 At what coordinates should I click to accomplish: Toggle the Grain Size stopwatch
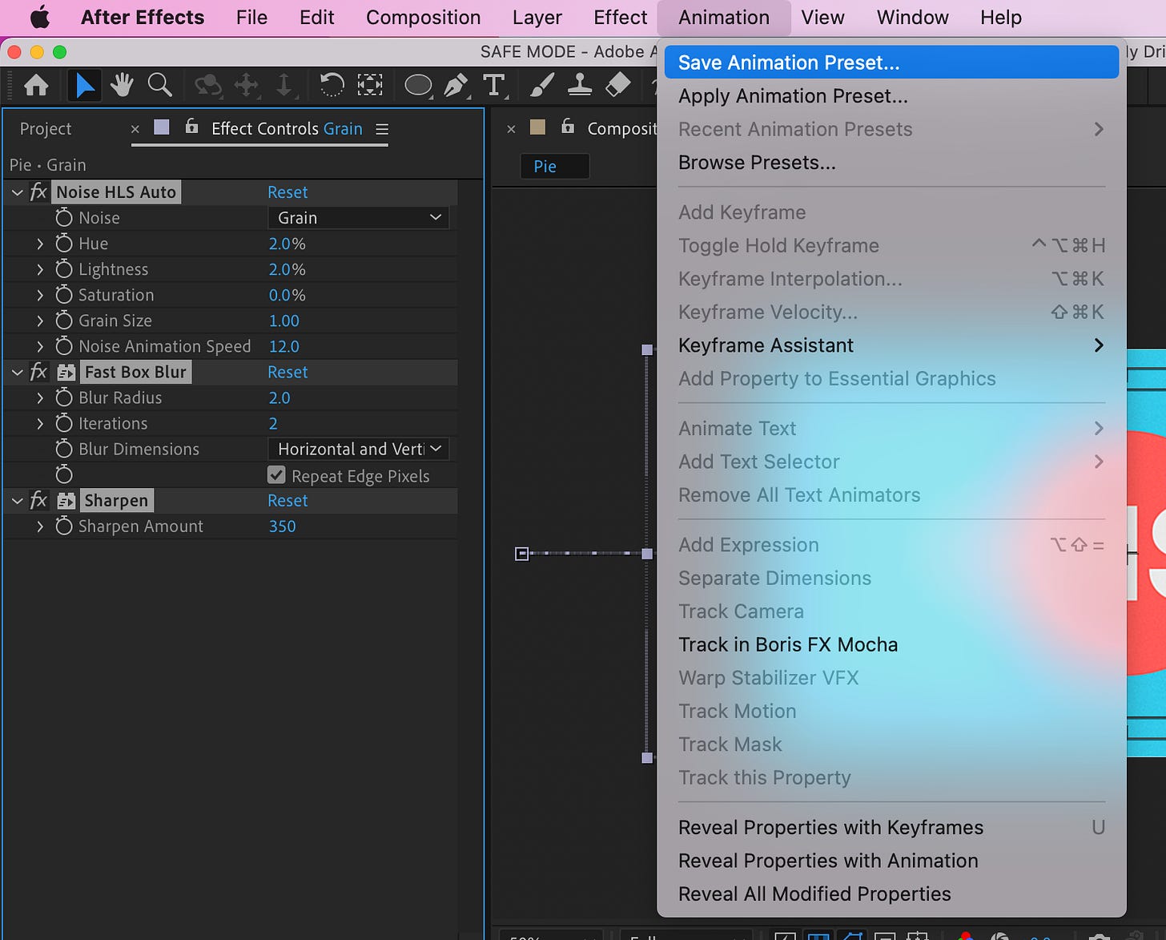click(64, 320)
